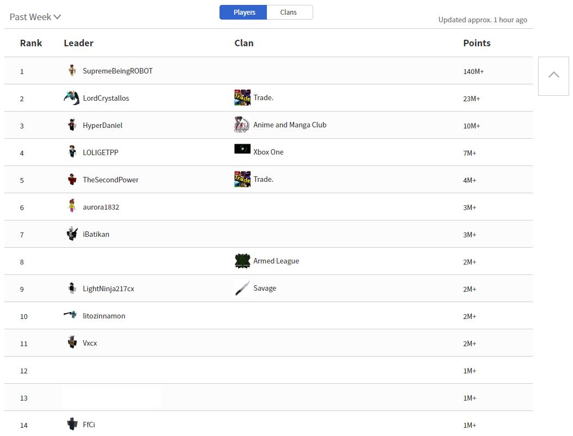Click aurora1832's avatar icon

[72, 207]
